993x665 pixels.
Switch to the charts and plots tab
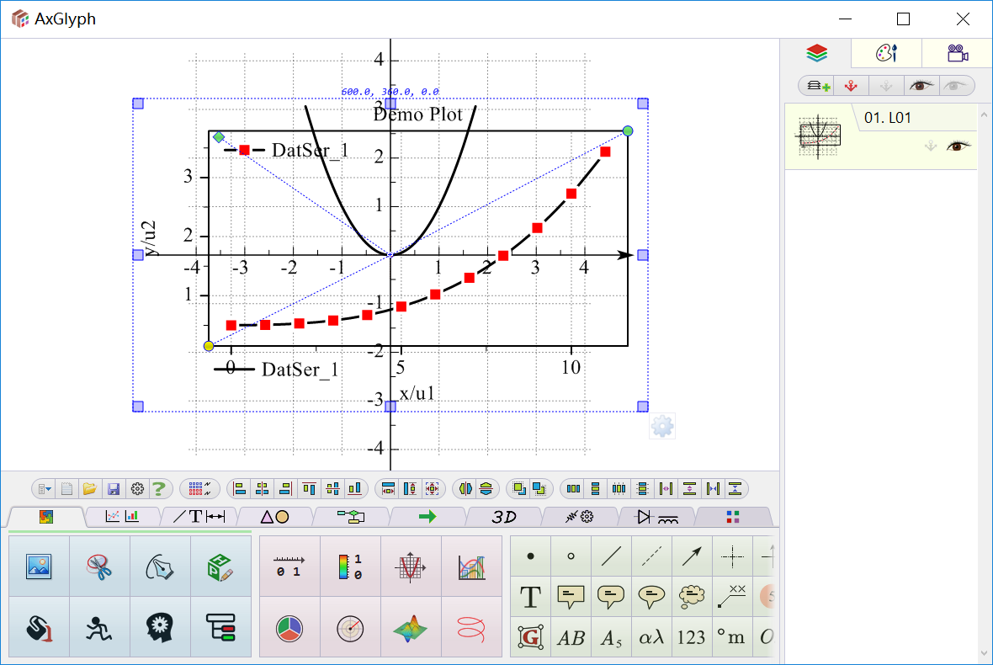122,517
